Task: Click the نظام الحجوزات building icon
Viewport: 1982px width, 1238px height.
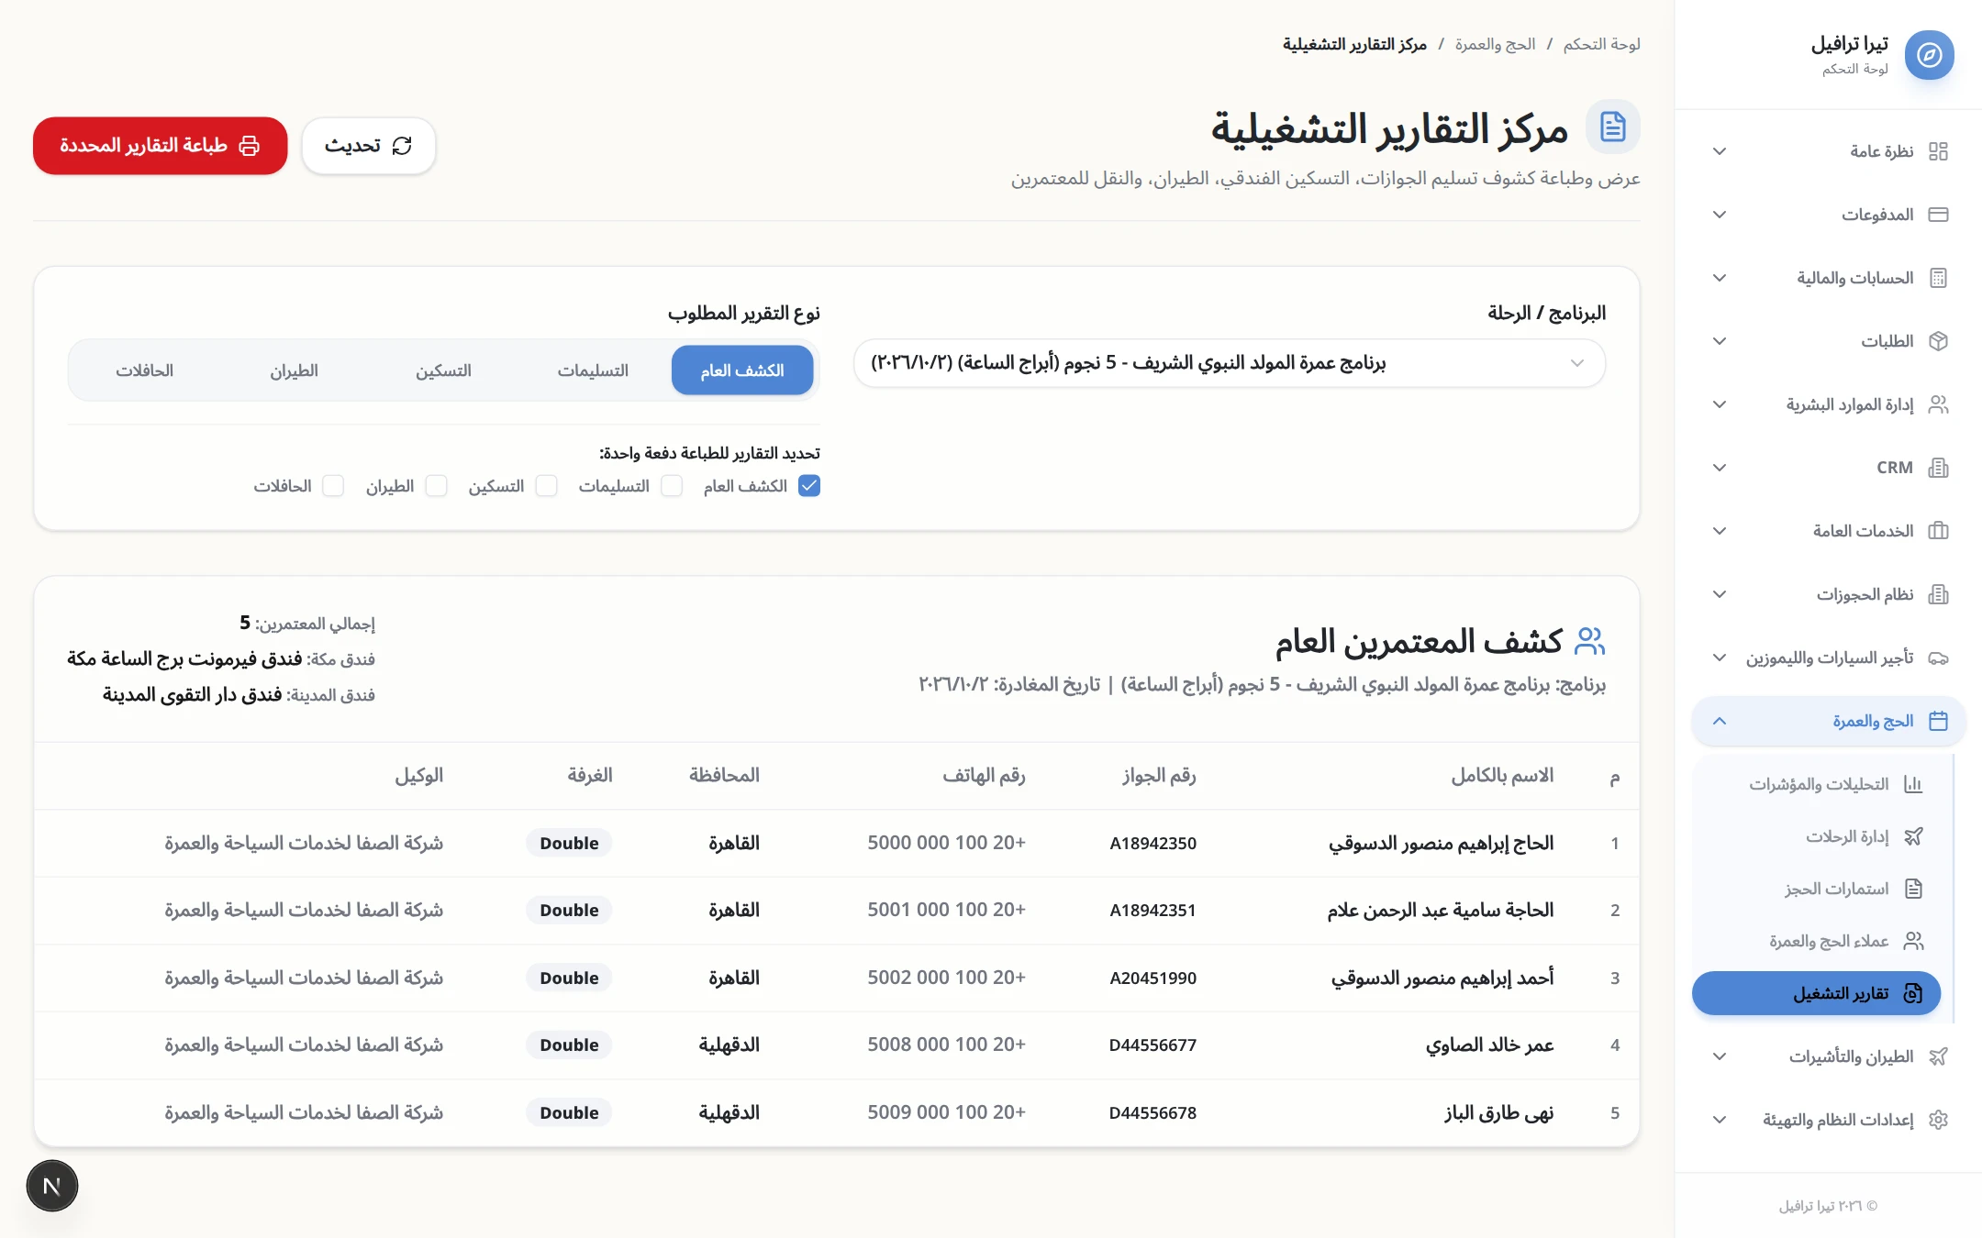Action: pos(1938,594)
